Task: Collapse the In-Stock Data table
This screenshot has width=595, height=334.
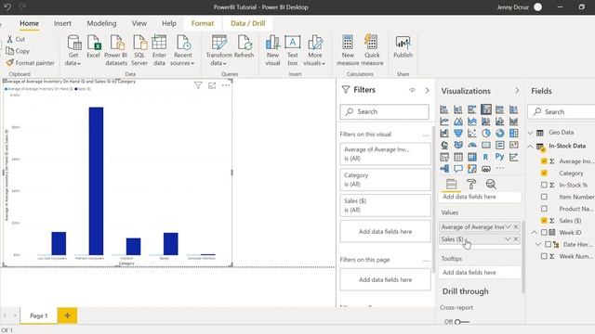Action: (x=531, y=146)
